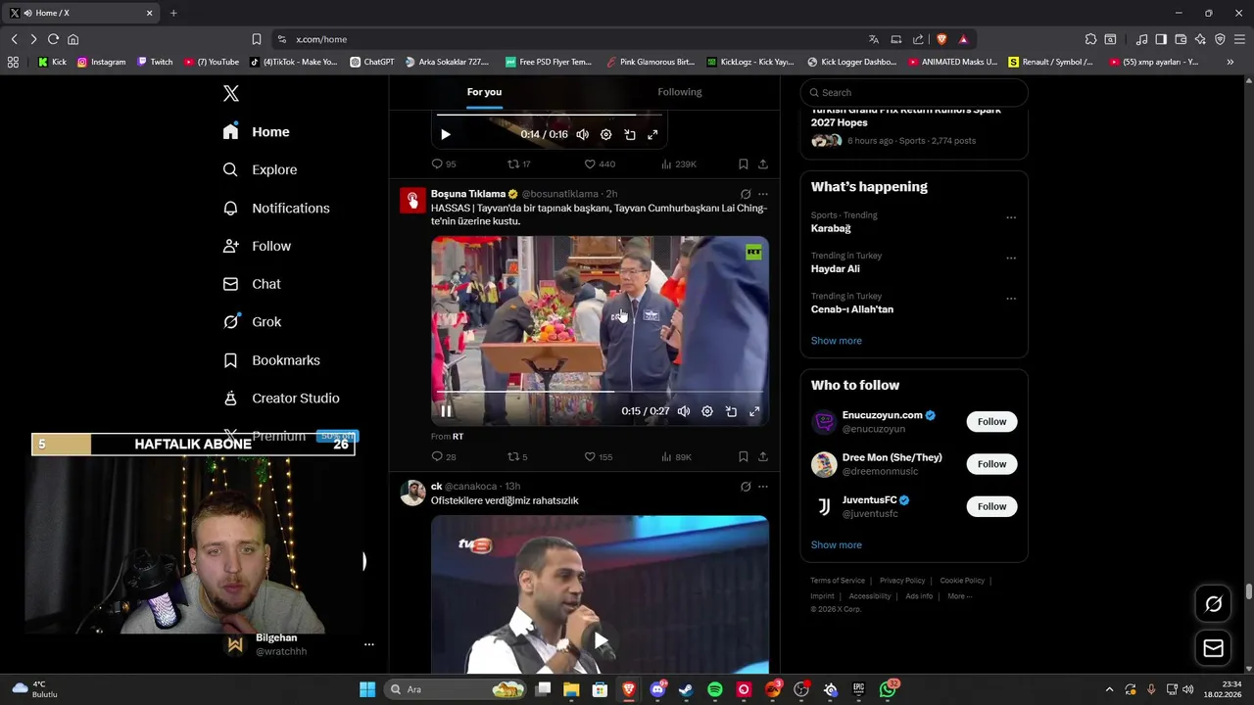This screenshot has width=1254, height=705.
Task: Go to Home in the X sidebar
Action: 257,131
